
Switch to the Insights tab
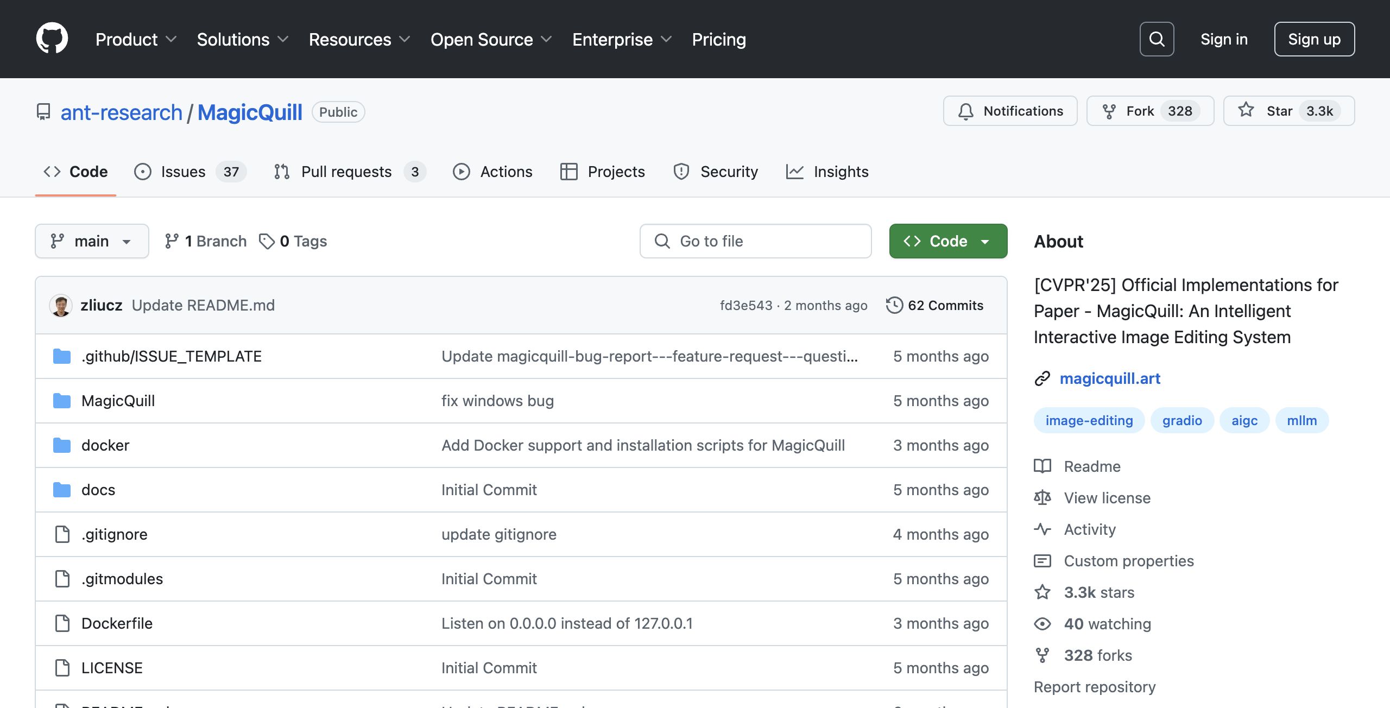827,172
